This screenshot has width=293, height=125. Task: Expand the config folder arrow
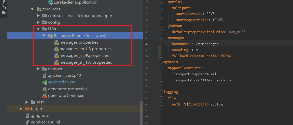pos(38,22)
